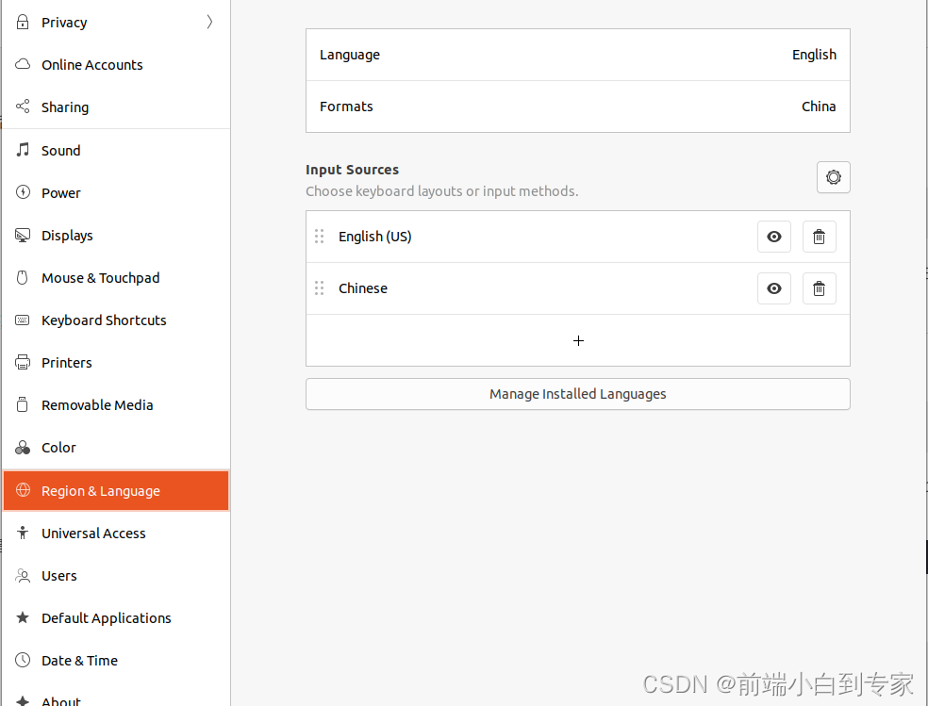This screenshot has width=928, height=706.
Task: Click the drag handle for Chinese
Action: (x=319, y=288)
